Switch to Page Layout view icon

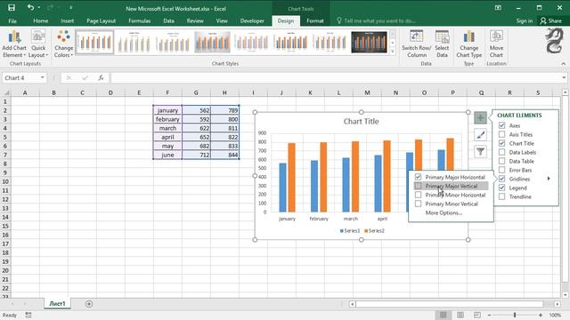pos(460,315)
